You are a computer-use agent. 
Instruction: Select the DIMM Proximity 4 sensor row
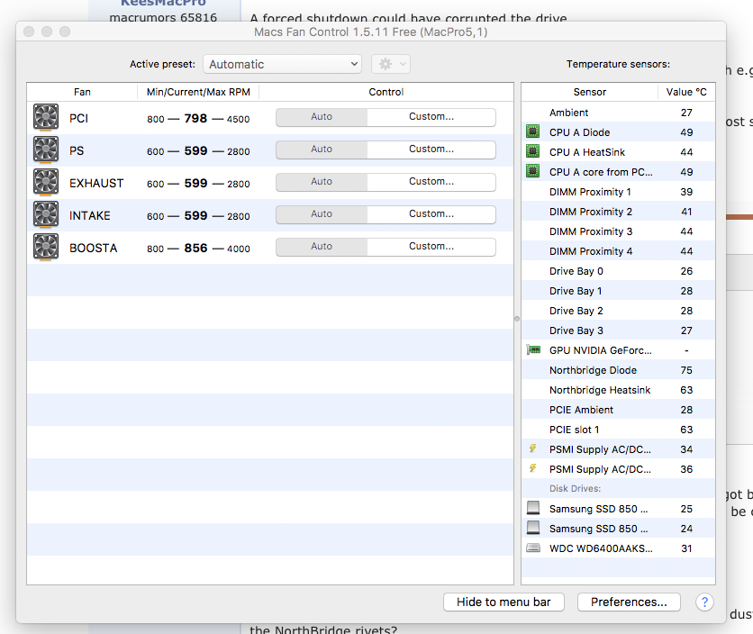(x=618, y=251)
